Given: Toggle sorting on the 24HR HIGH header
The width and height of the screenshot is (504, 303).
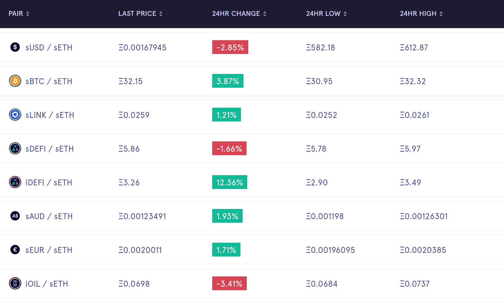Looking at the screenshot, I should [421, 14].
